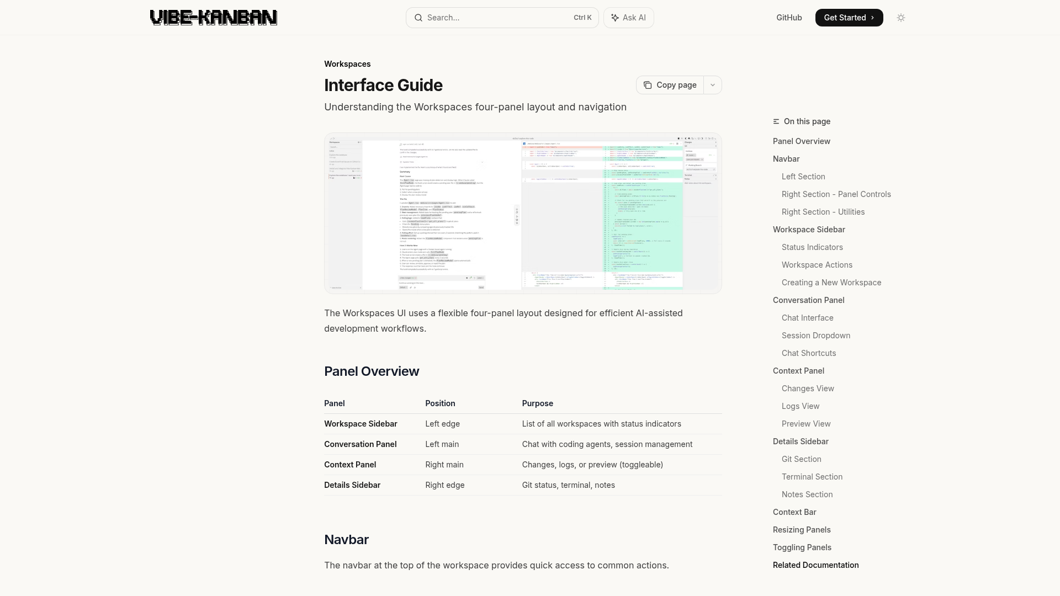
Task: Click the 'Left edge' position cell
Action: click(x=442, y=424)
